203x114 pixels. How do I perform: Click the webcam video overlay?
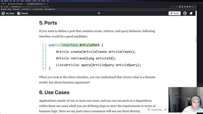tap(186, 100)
